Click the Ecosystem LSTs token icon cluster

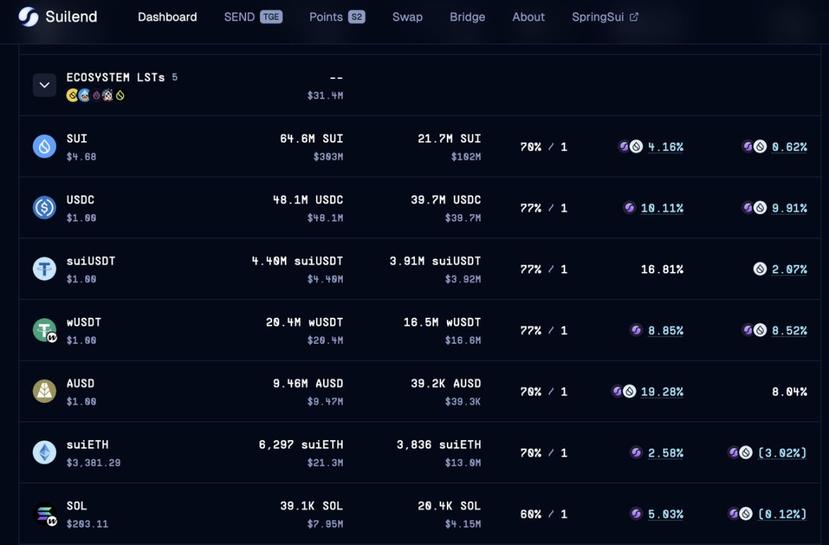tap(96, 95)
